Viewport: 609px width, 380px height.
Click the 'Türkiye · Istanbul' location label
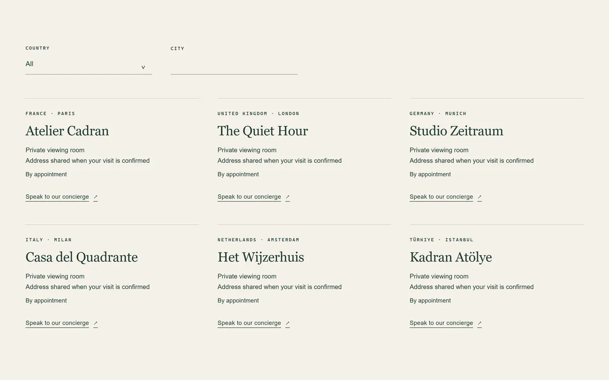click(442, 240)
